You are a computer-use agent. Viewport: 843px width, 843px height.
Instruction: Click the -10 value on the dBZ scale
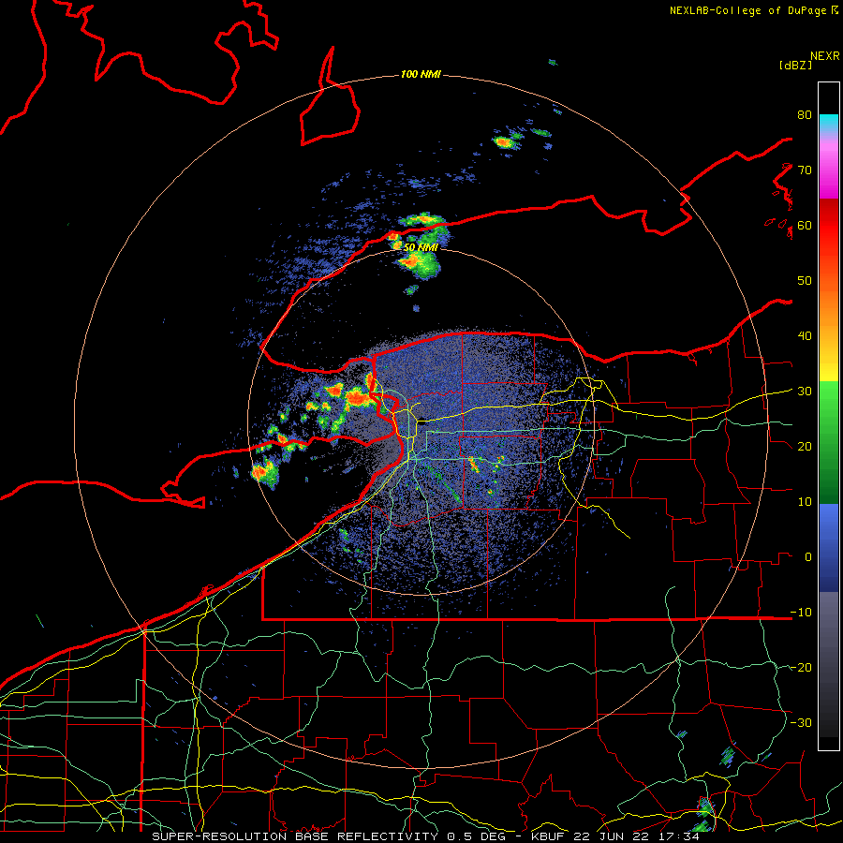click(x=801, y=612)
